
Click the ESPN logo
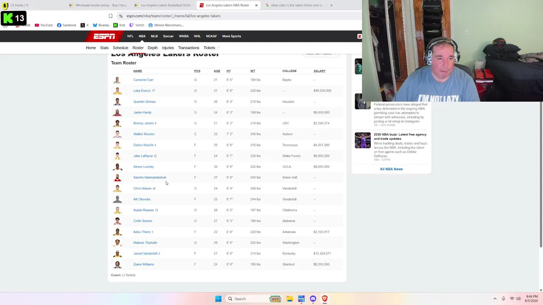point(104,36)
